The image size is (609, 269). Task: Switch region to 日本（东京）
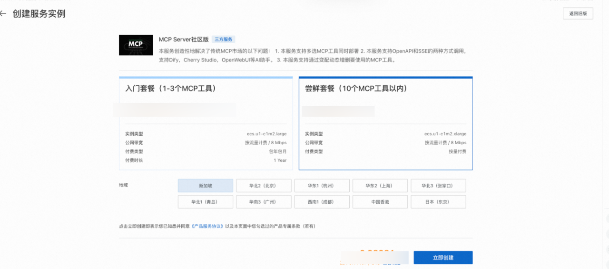click(438, 202)
